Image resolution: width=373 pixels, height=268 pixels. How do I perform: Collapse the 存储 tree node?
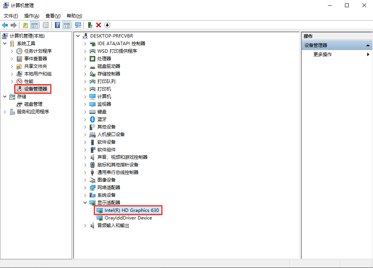[x=5, y=97]
